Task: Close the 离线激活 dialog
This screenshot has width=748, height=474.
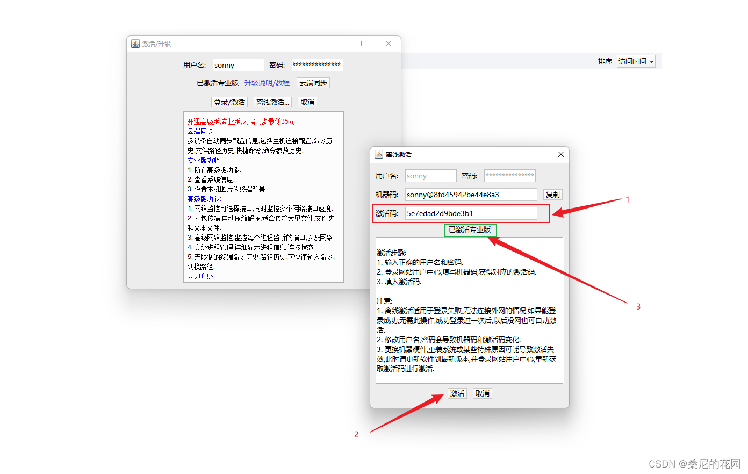Action: (x=560, y=154)
